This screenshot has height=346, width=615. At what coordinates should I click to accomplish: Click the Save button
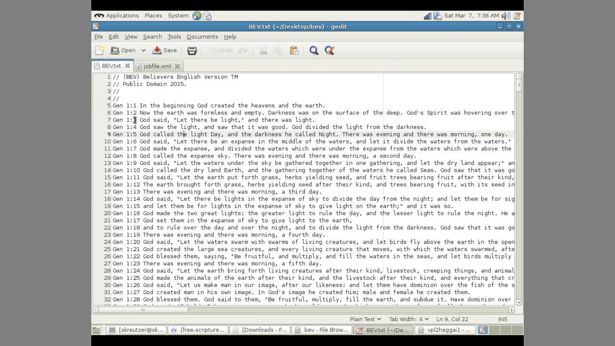(165, 50)
